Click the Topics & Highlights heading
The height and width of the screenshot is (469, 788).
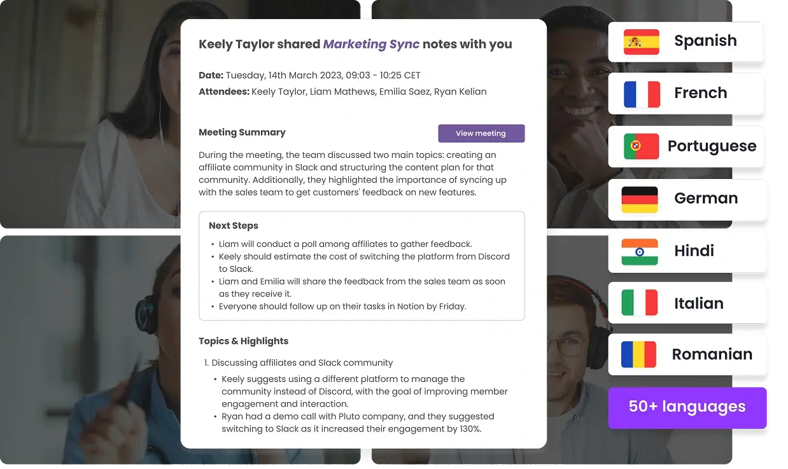point(244,341)
